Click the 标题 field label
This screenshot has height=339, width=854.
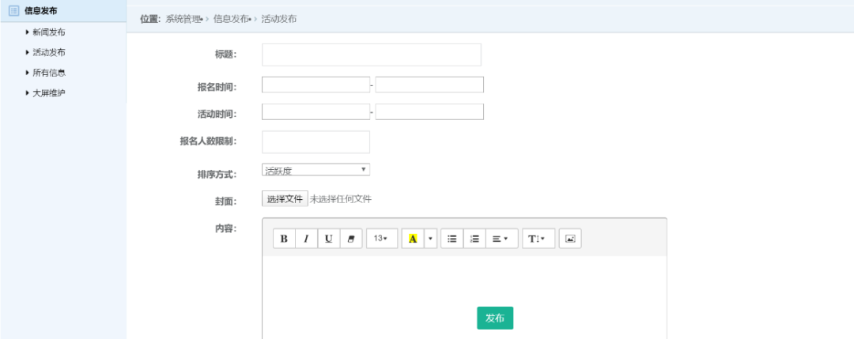[226, 55]
